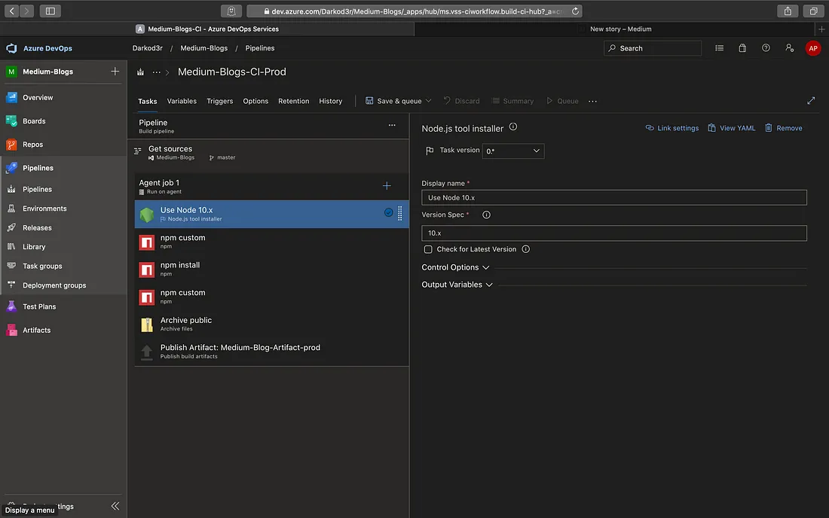Collapse the sidebar with double chevron
Screen dimensions: 829x518
point(115,506)
